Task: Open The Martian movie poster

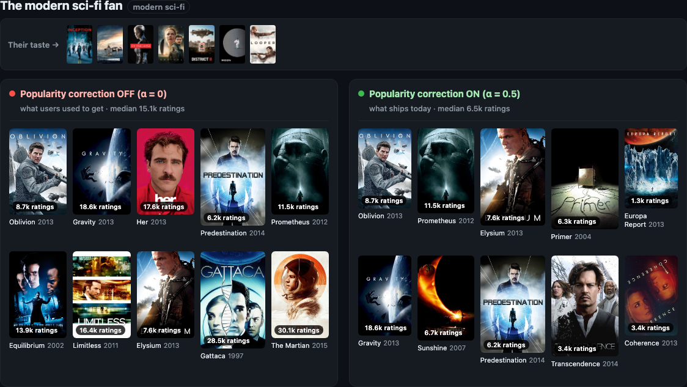Action: pyautogui.click(x=299, y=295)
